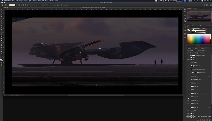This screenshot has height=121, width=212.
Task: Select the Type tool in toolbar
Action: (2, 45)
